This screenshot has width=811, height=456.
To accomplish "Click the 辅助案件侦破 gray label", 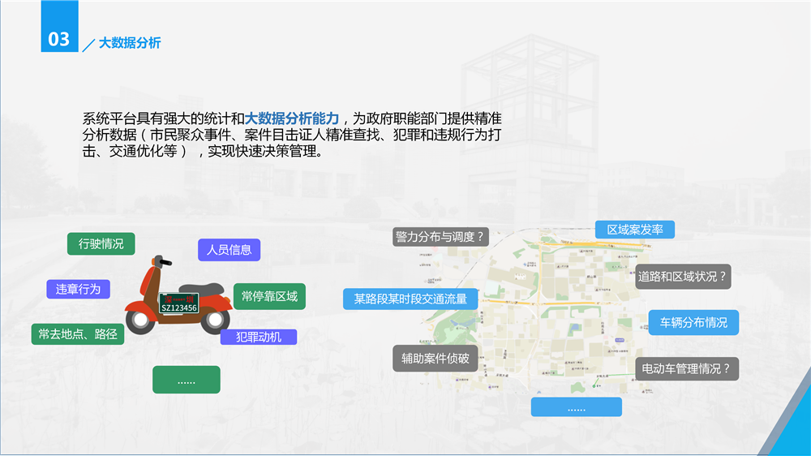I will (436, 358).
